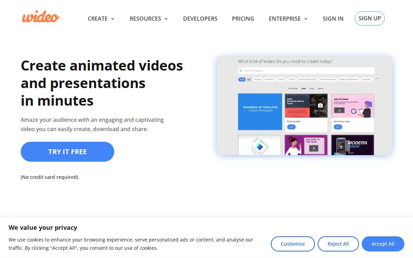Click the SIGN UP button
Viewport: 413px width, 258px height.
tap(370, 18)
